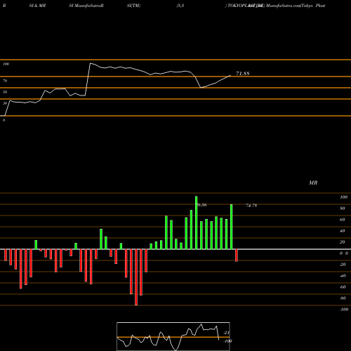Click the -20 label on MR axis
The image size is (351, 351).
click(343, 265)
